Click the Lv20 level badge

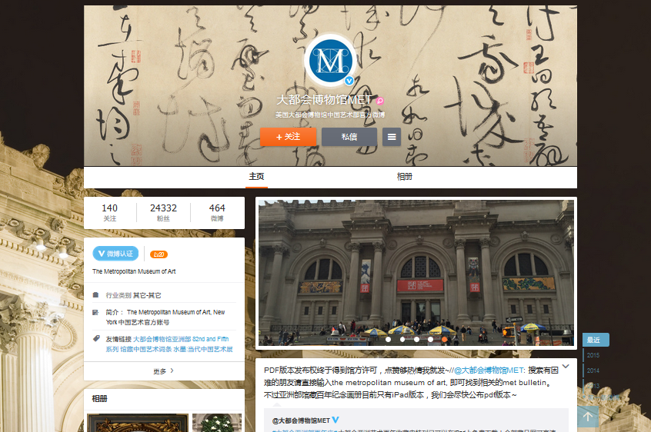coord(159,254)
